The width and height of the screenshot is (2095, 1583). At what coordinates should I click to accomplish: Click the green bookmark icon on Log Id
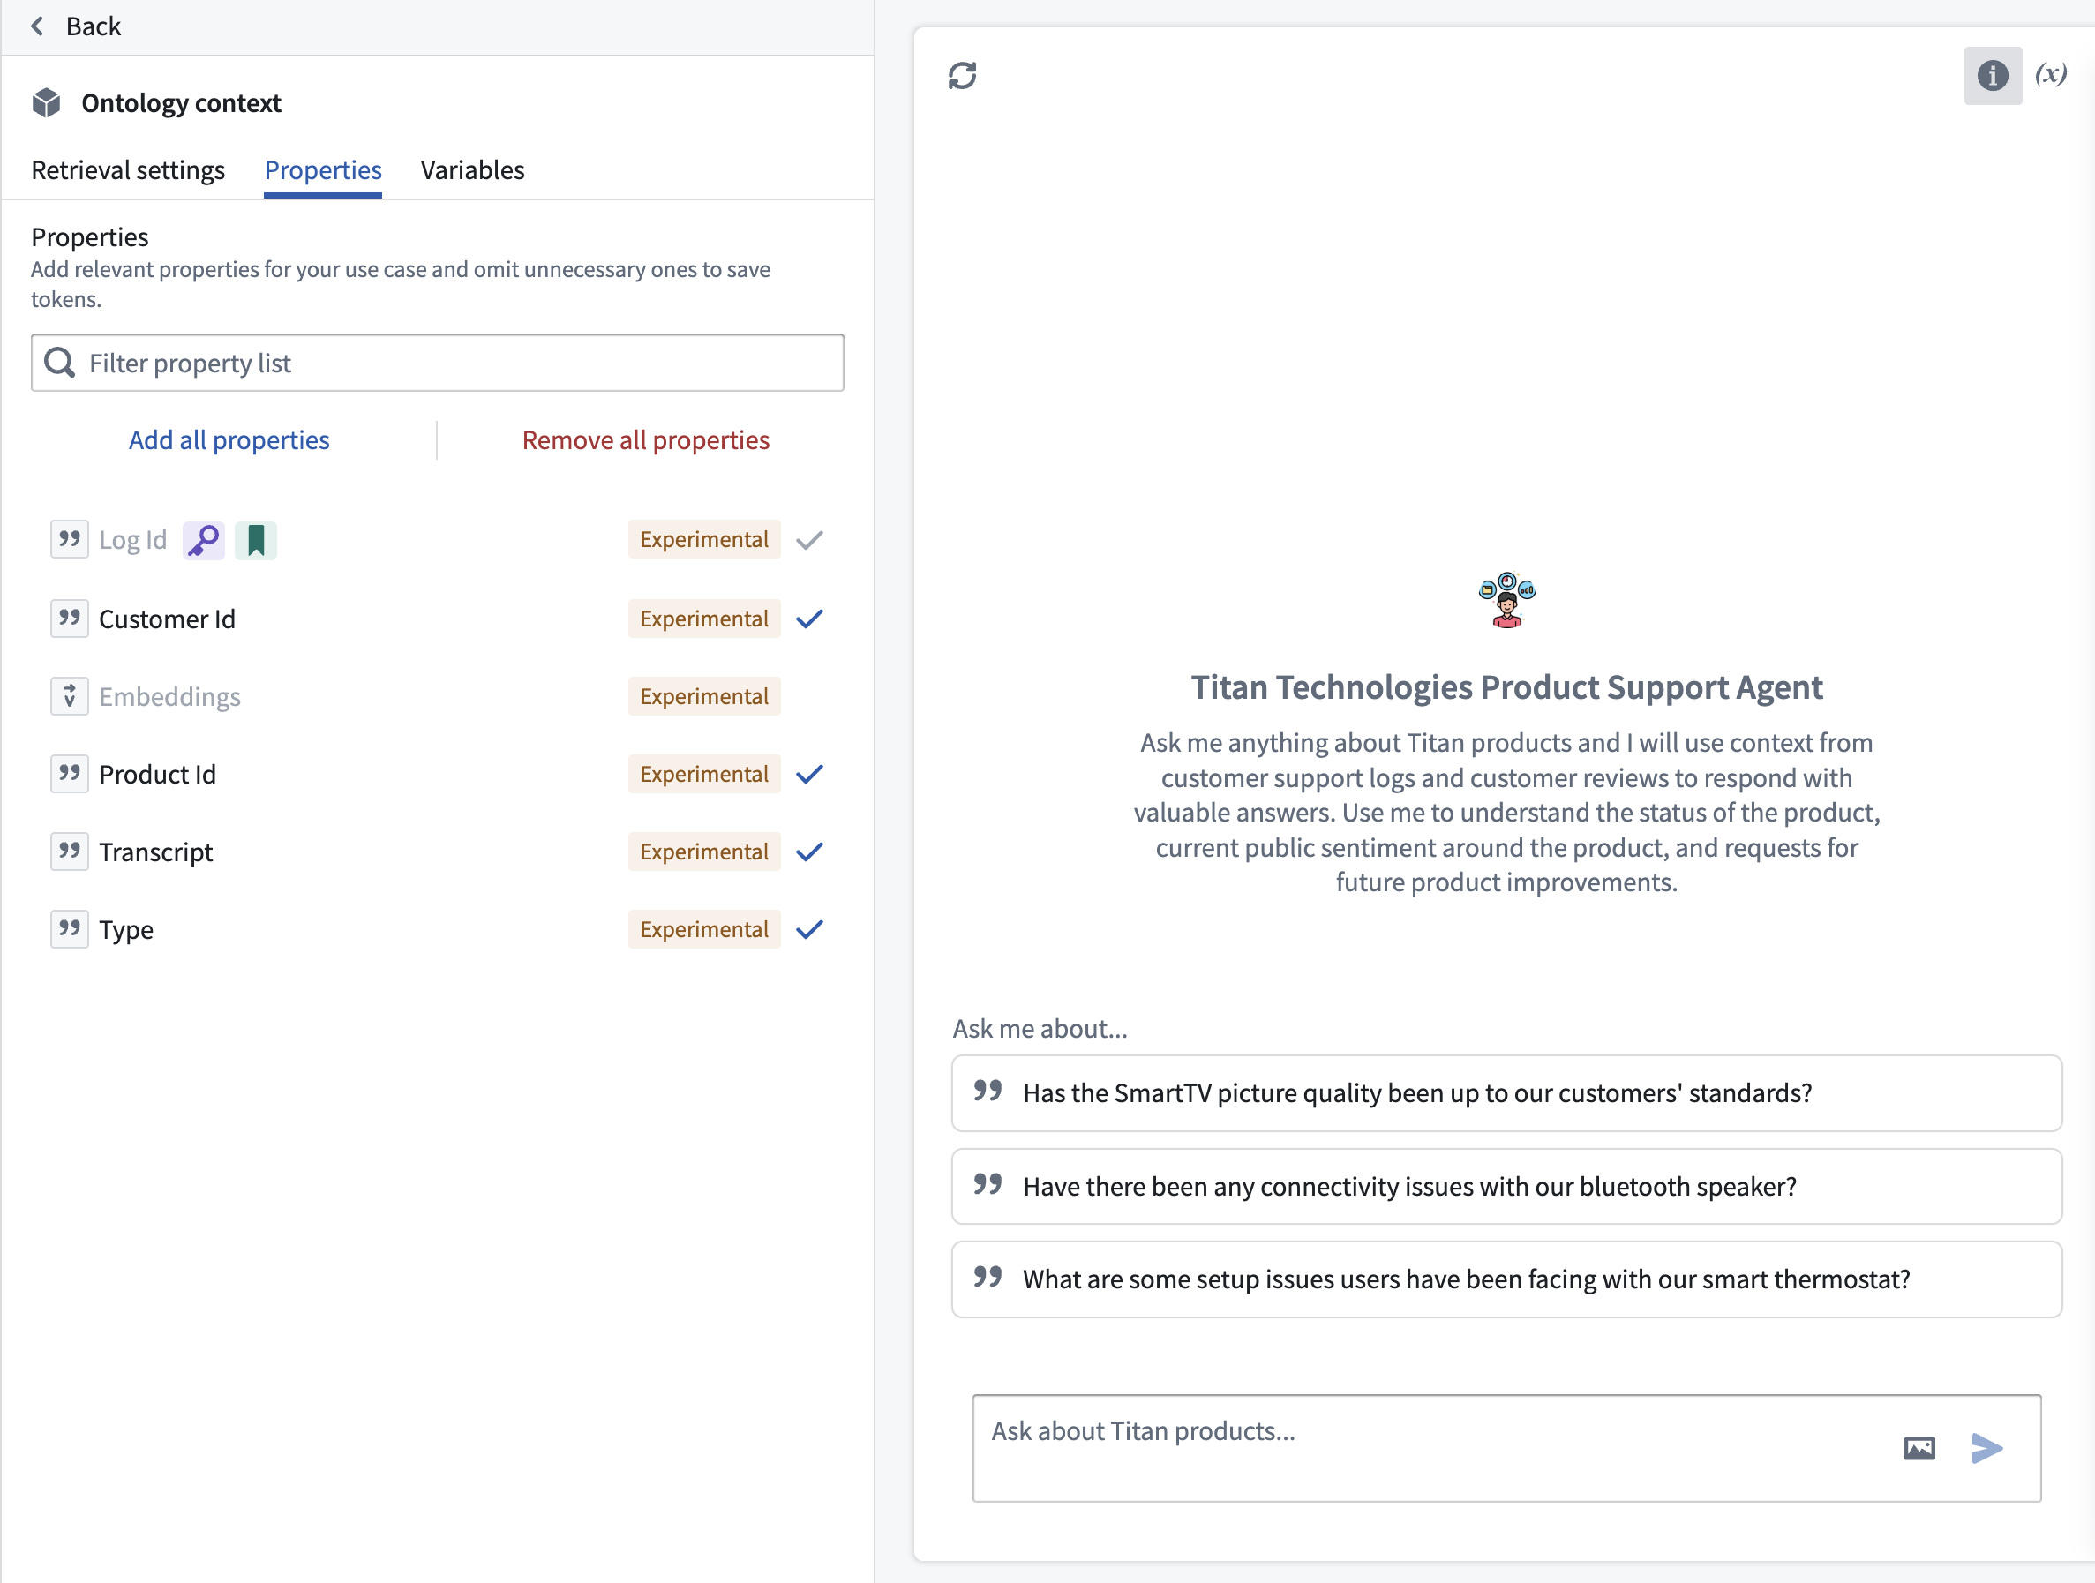256,541
